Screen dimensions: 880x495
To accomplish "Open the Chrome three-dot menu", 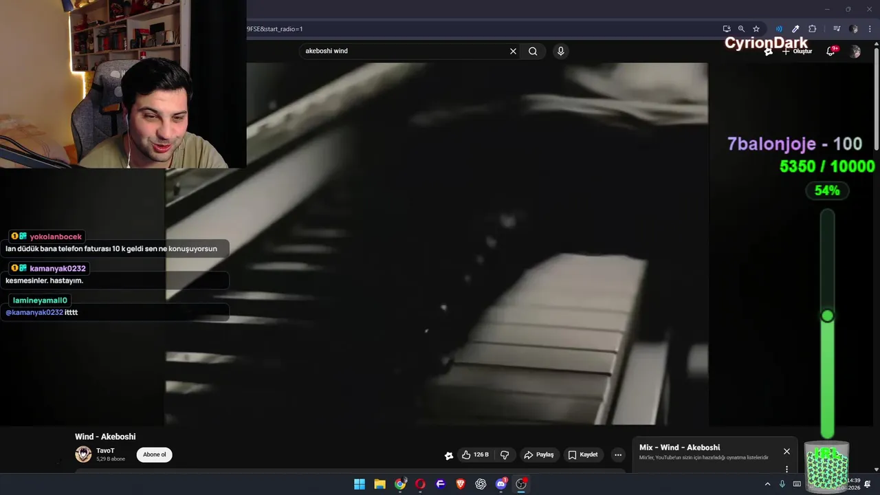I will point(870,29).
